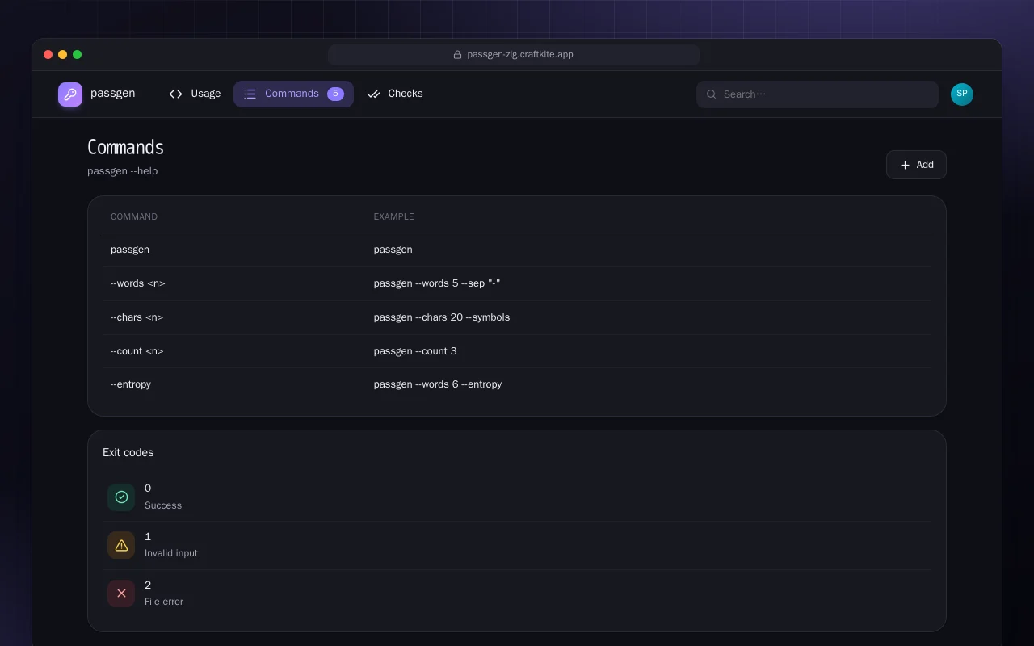Click the Commands count badge 5
The image size is (1034, 646).
tap(335, 94)
